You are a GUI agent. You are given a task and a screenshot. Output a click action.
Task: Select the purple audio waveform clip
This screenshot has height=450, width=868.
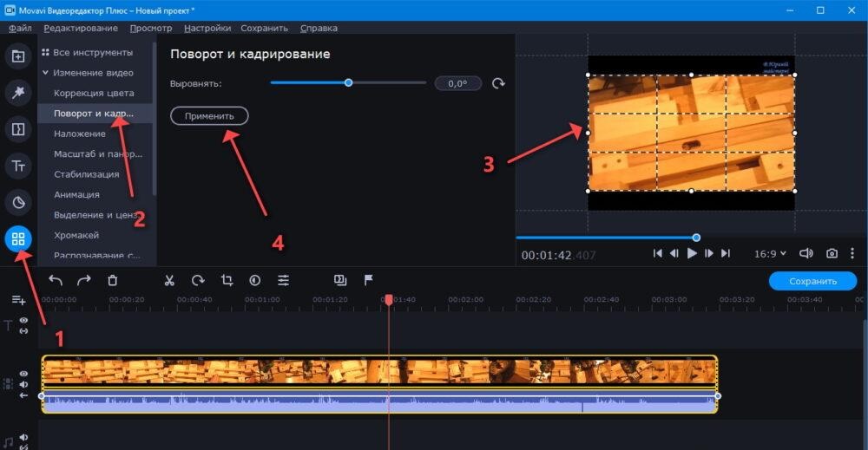(x=380, y=403)
